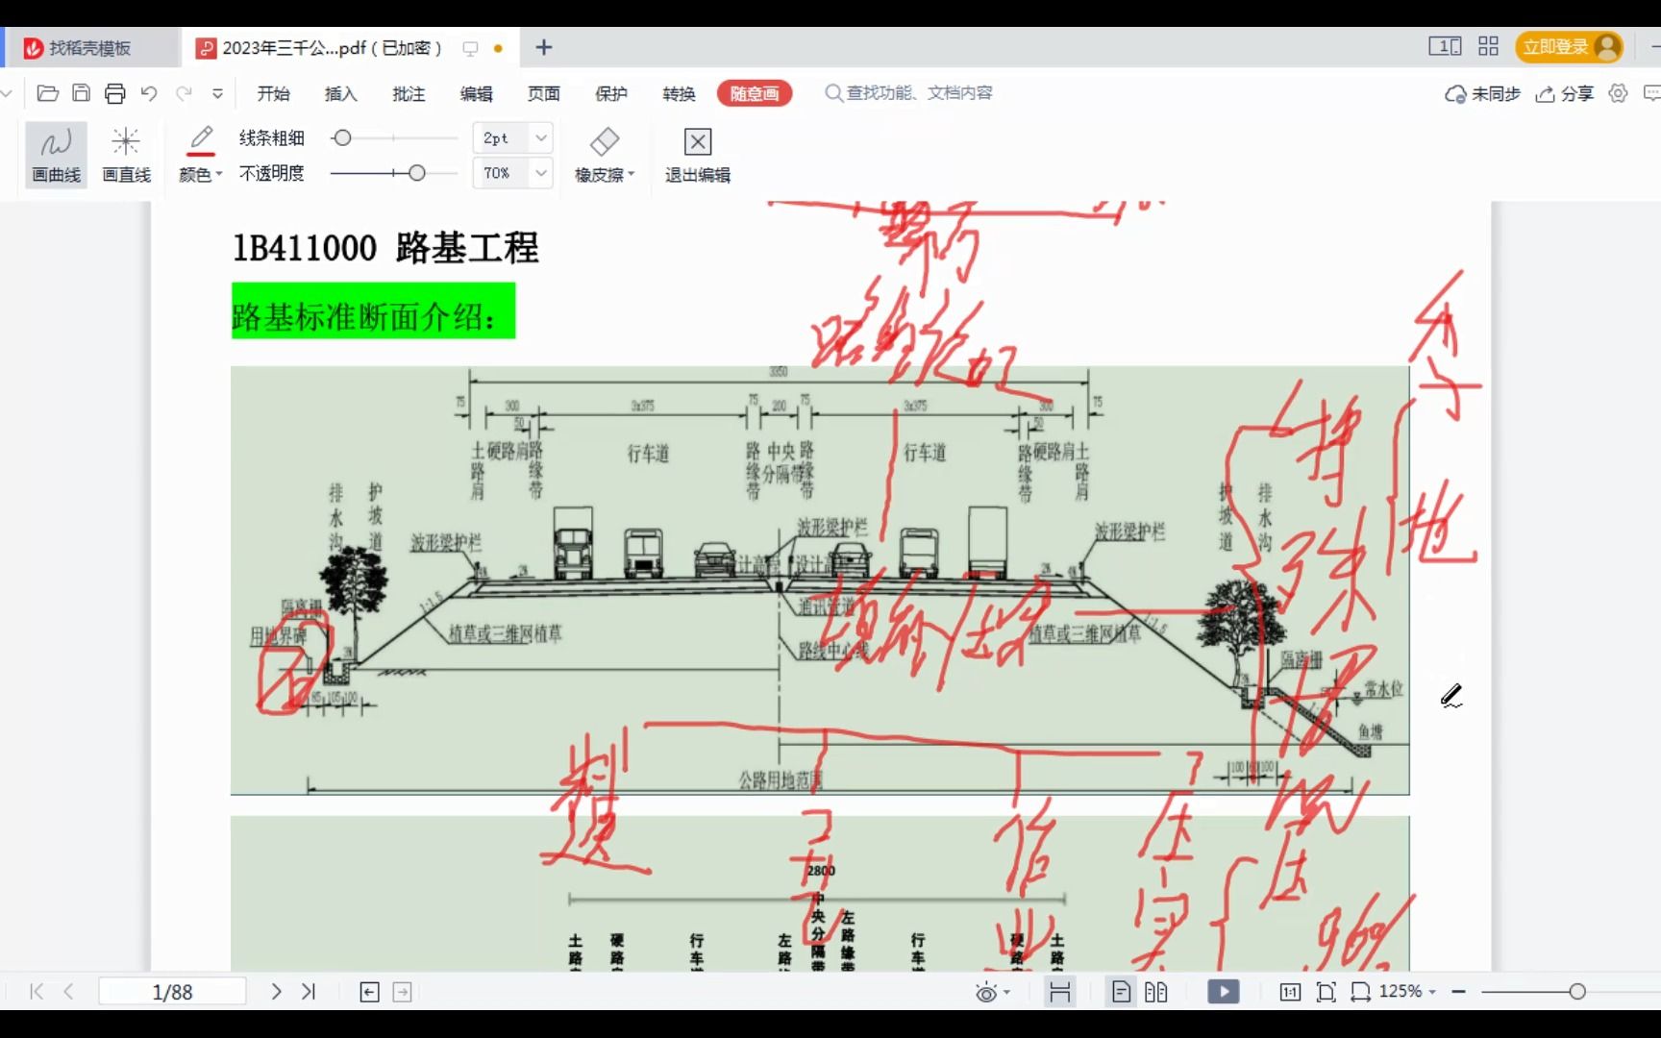Click the back to previous view icon

369,992
